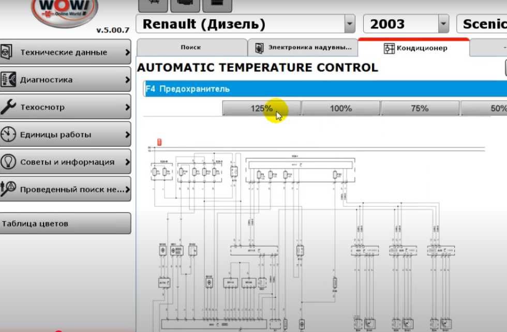The height and width of the screenshot is (332, 507).
Task: Open Единицы работы with the clock icon
Action: (65, 134)
